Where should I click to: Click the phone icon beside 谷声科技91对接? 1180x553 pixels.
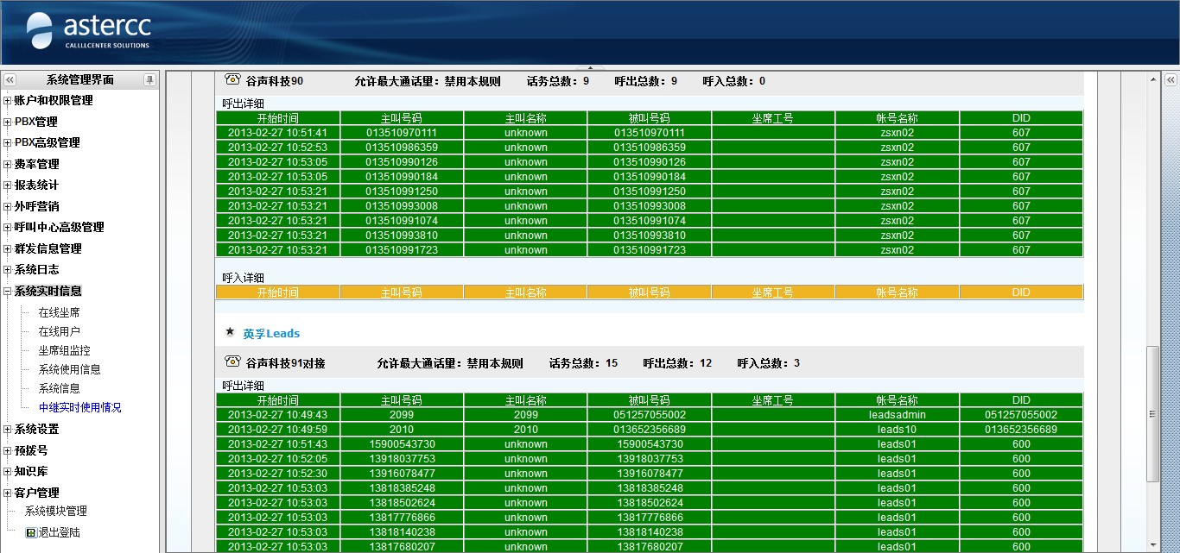click(232, 361)
